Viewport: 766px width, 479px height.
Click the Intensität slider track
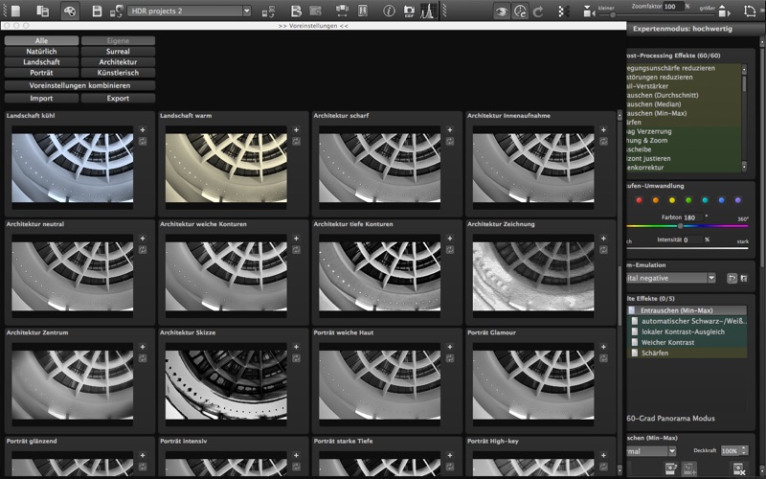coord(687,248)
